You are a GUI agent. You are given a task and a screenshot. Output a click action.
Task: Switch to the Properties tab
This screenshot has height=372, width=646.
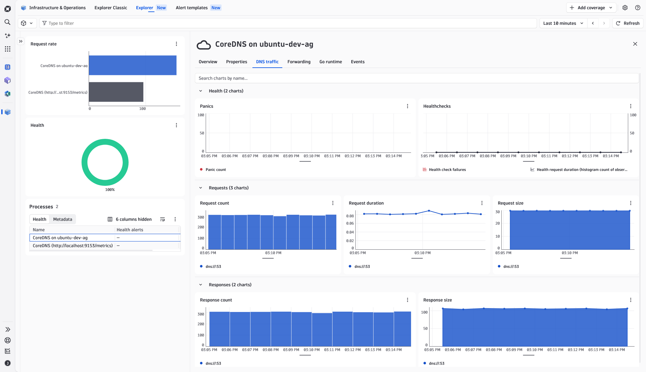pos(237,62)
